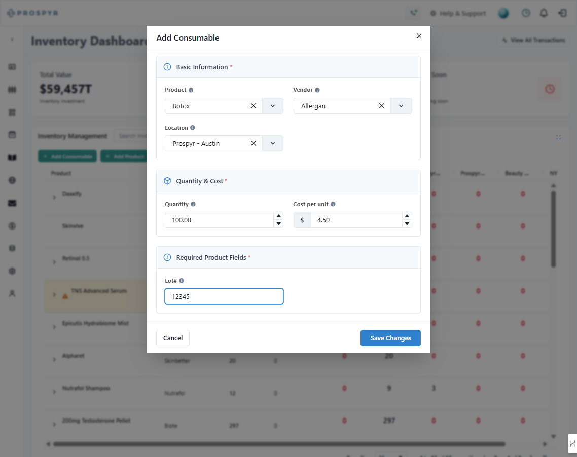Expand the TNS Advanced Serum row
Screen dimensions: 577x457
click(54, 294)
